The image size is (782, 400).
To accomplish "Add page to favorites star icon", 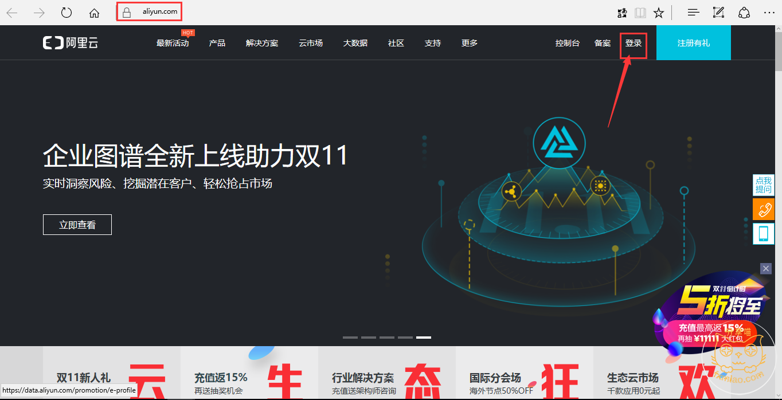I will click(x=659, y=13).
